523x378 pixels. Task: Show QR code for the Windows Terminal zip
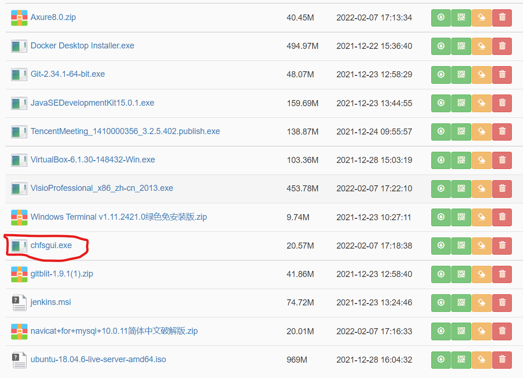pos(462,217)
